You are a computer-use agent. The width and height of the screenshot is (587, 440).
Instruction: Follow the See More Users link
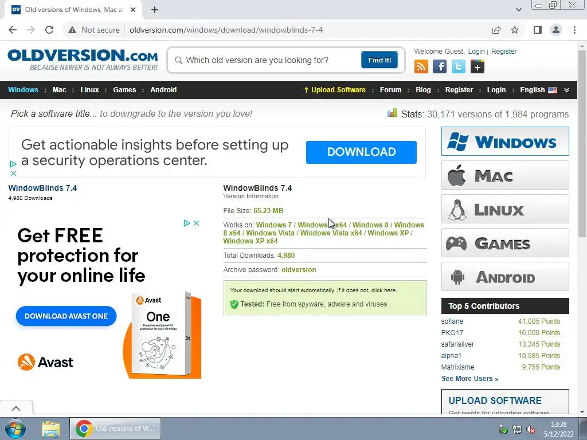[x=470, y=379]
